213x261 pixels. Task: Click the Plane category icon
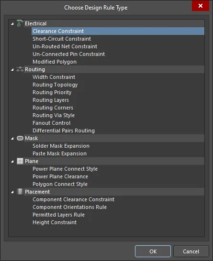20,161
